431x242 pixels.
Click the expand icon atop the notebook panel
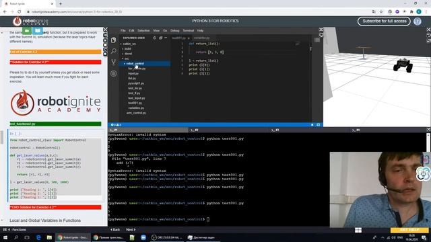pos(105,30)
